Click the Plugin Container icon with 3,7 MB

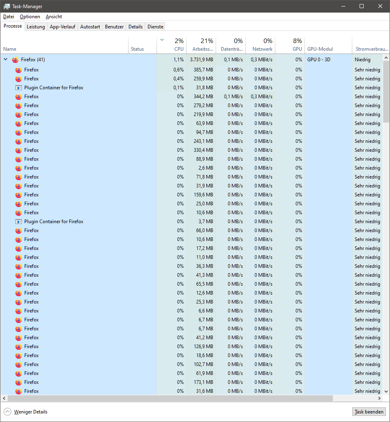point(19,222)
